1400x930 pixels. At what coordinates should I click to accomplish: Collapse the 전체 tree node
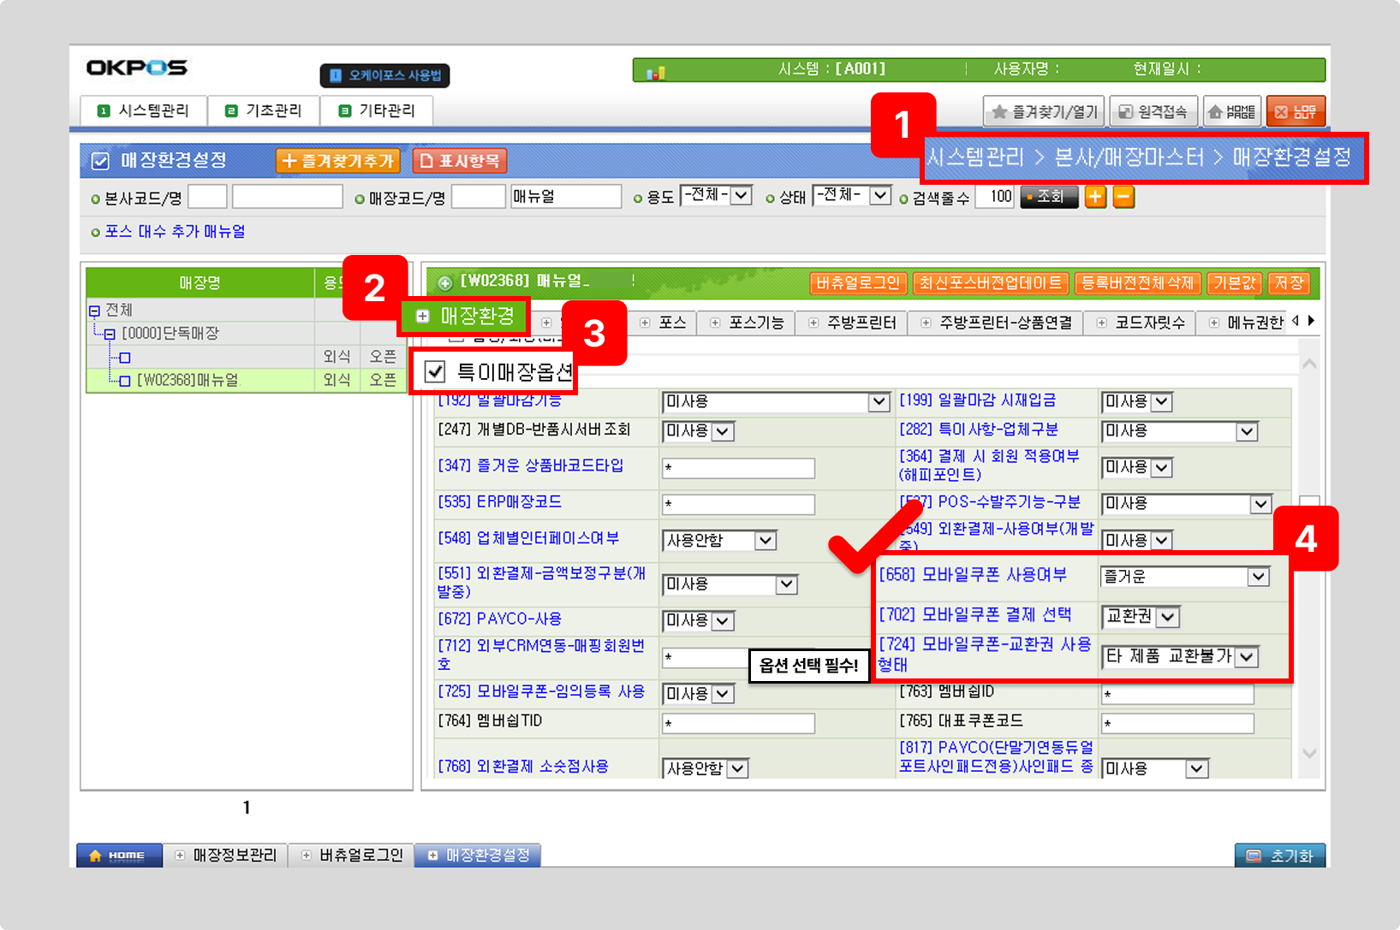click(94, 311)
